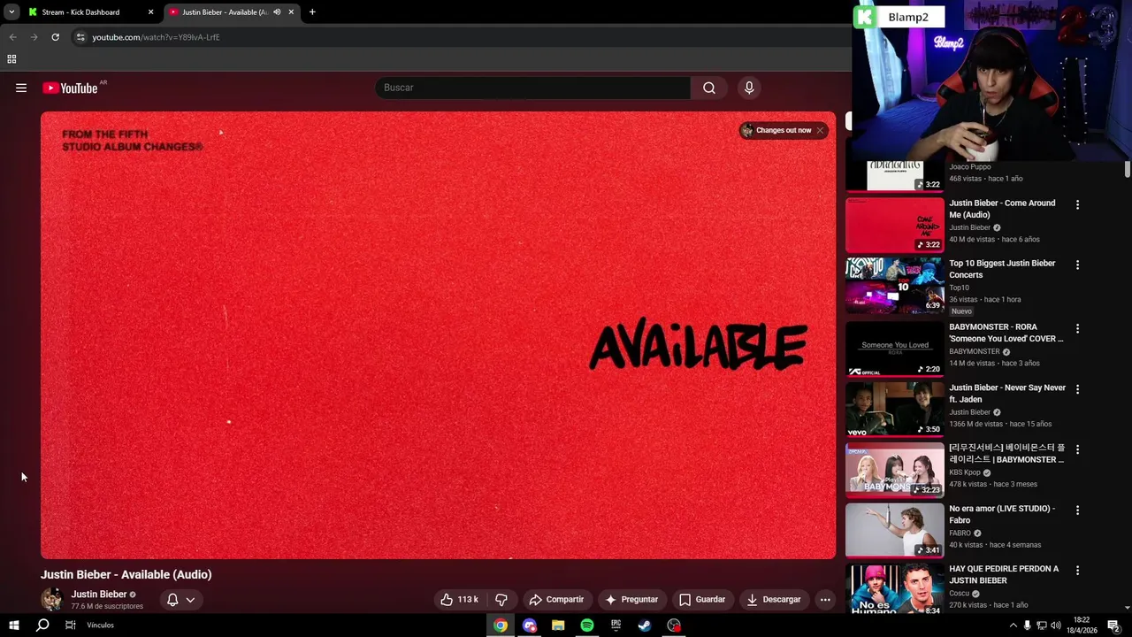Open the Coscu channel name

click(x=960, y=593)
